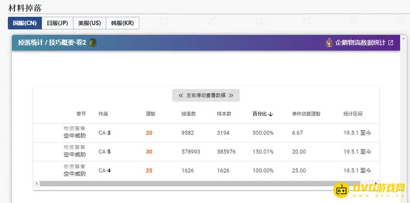Click the sort arrow beside 百分比

click(x=271, y=114)
